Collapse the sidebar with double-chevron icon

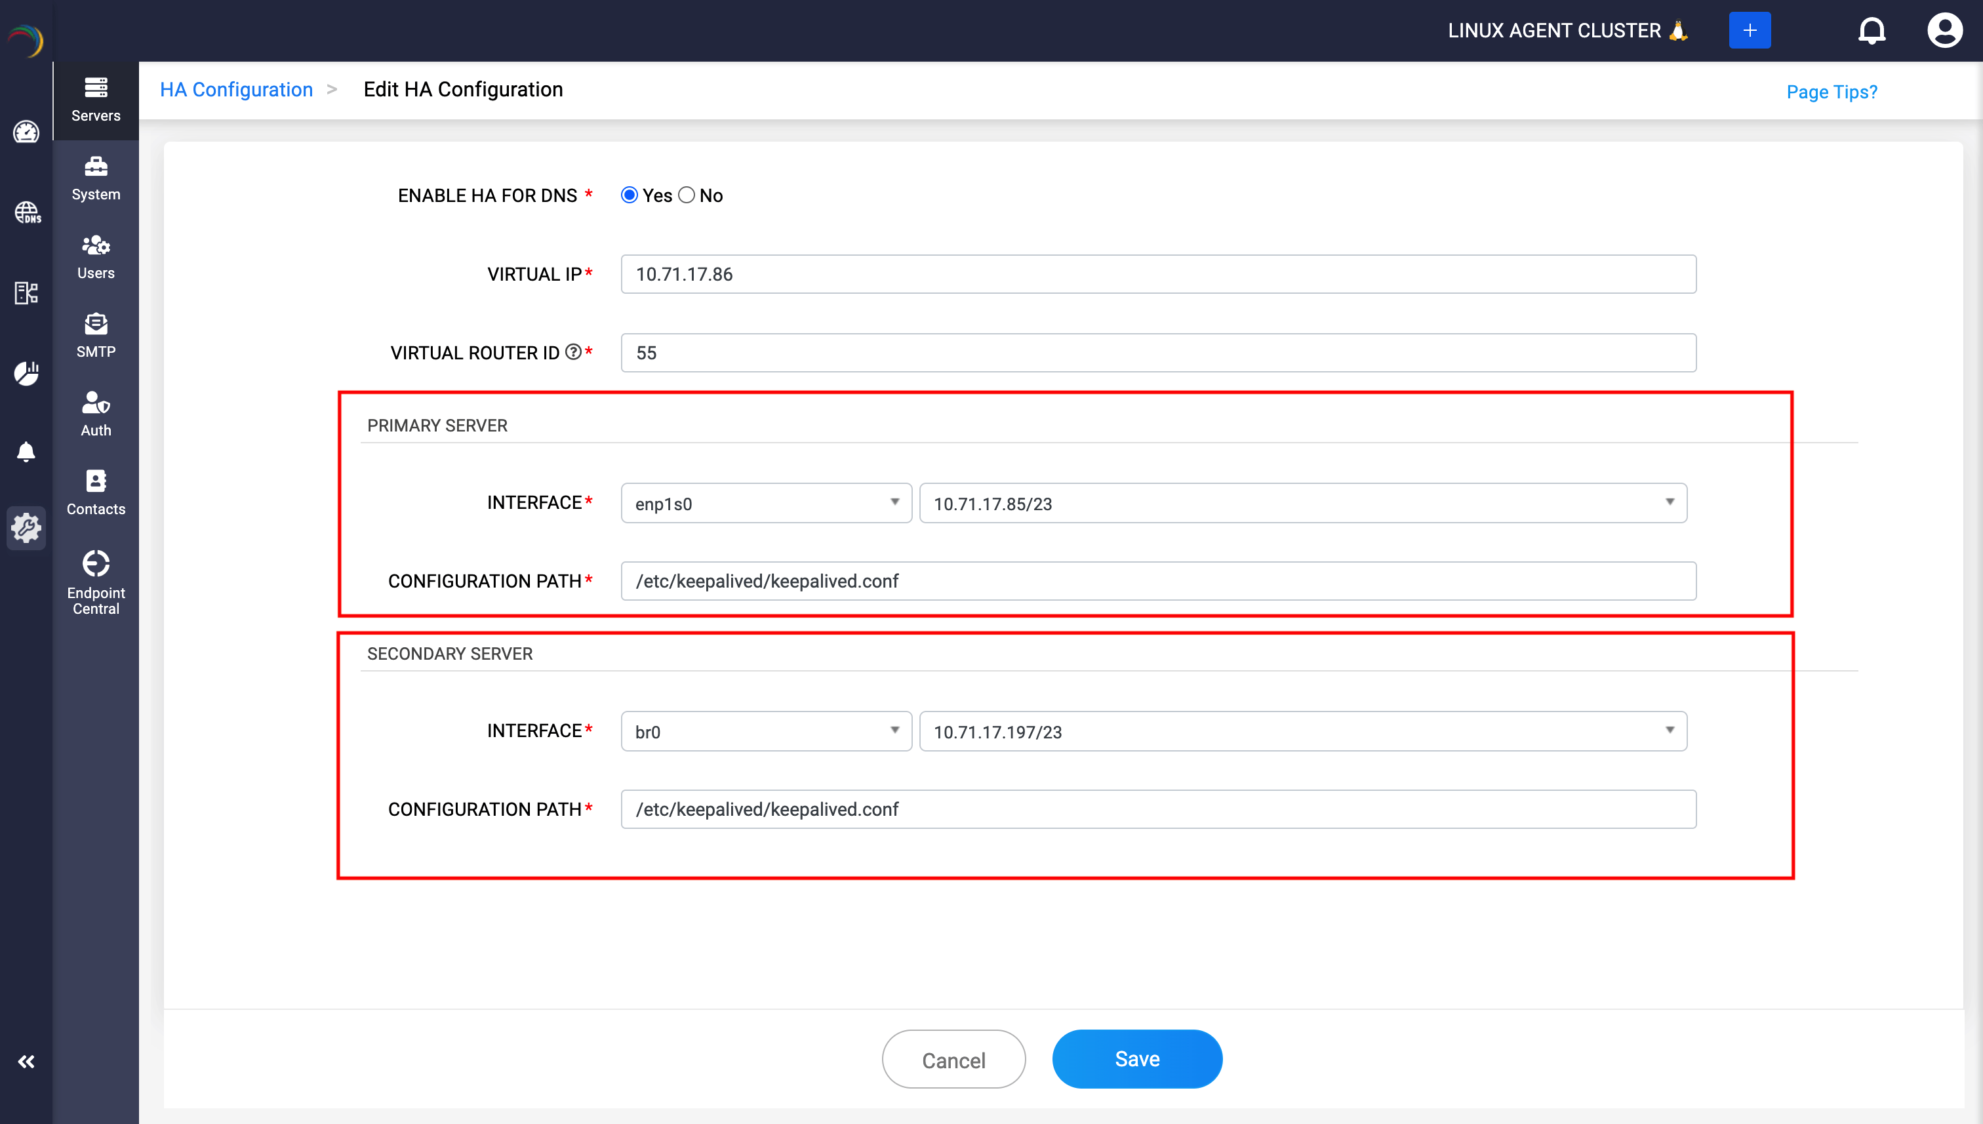tap(26, 1062)
